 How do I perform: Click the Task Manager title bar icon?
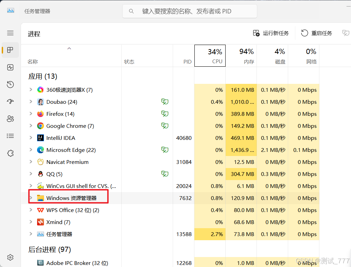(x=11, y=11)
